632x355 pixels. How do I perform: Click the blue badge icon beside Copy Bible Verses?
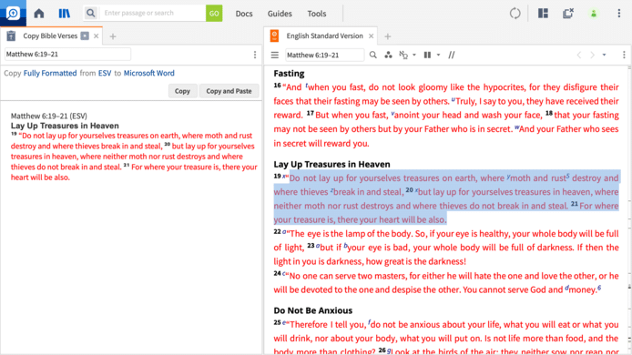coord(85,35)
